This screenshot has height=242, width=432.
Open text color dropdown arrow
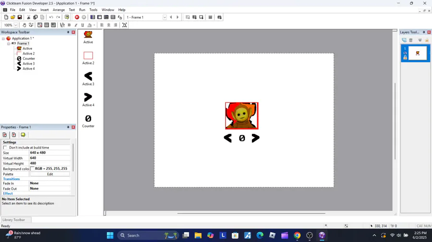click(x=94, y=25)
